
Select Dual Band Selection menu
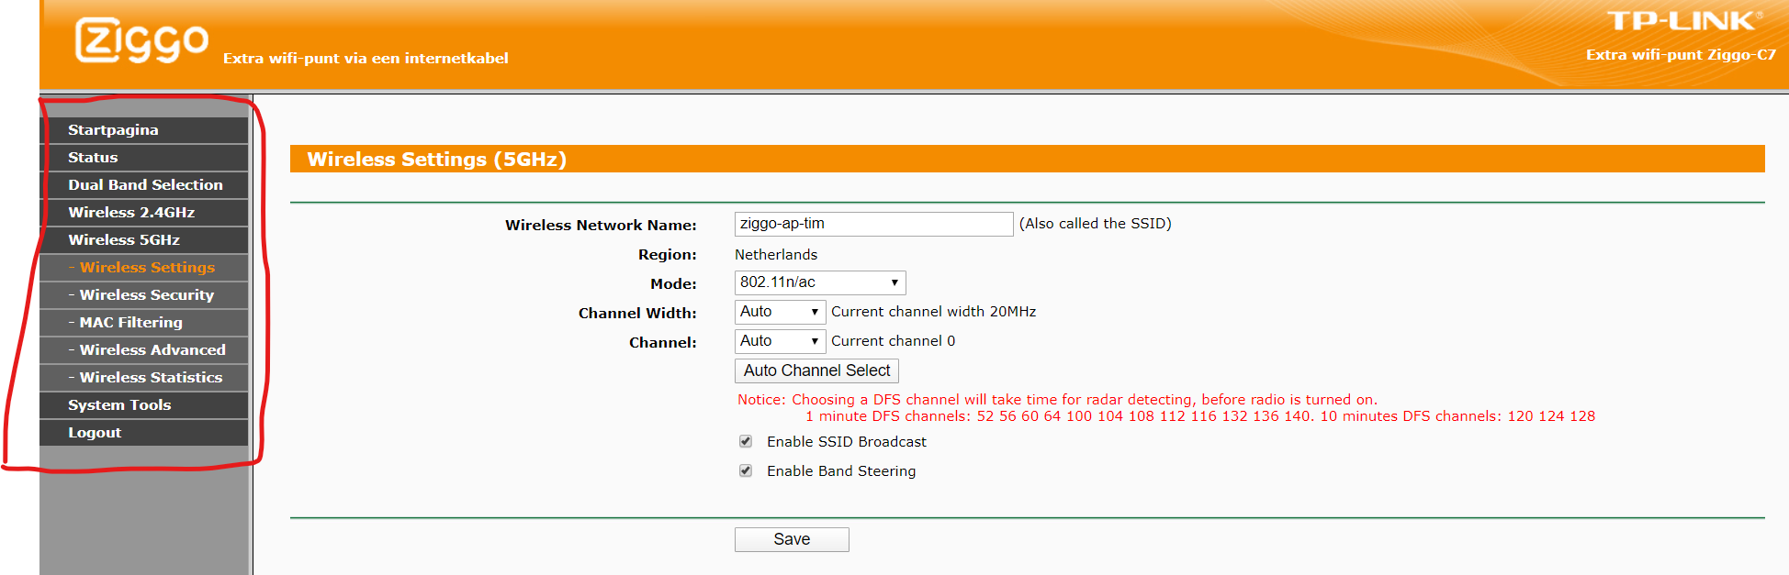(145, 185)
